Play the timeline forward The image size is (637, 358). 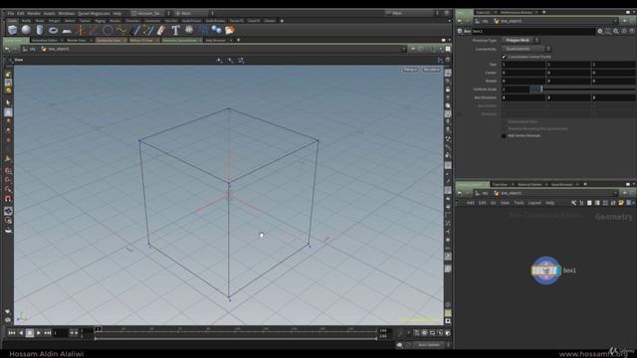pos(39,333)
